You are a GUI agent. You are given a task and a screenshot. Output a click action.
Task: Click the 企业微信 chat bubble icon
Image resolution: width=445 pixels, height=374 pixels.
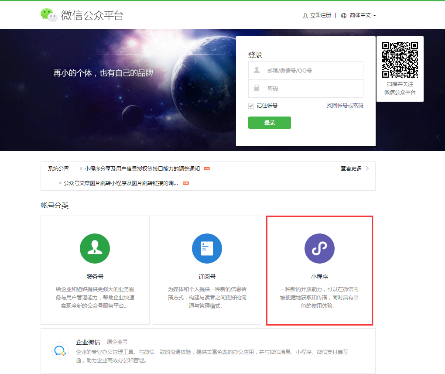click(x=60, y=351)
